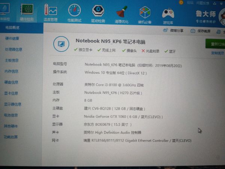Select 电池信息 in the sidebar
This screenshot has width=225, height=169.
11,115
